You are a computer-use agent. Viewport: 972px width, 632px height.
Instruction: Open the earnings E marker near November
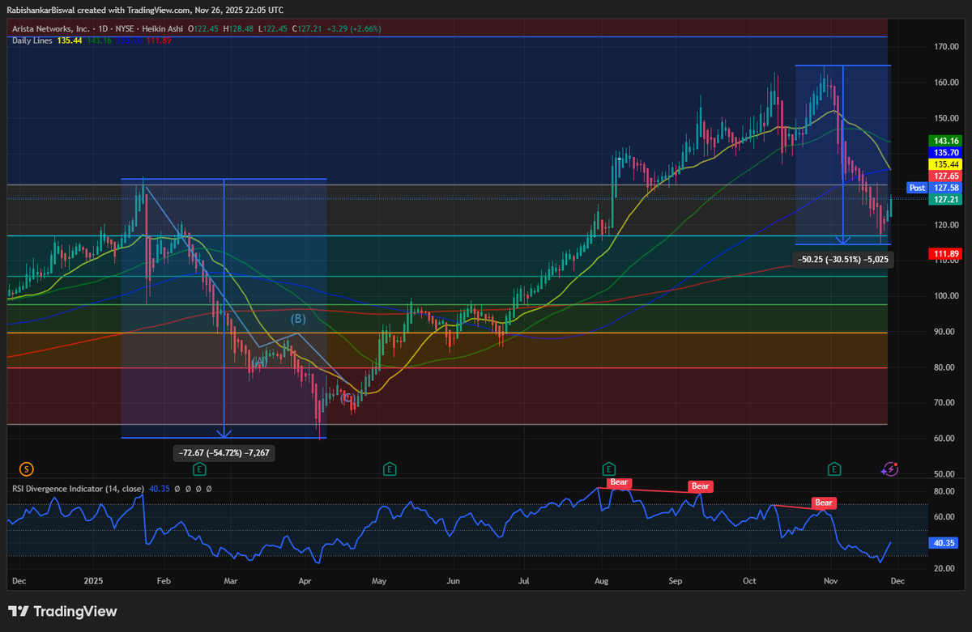pos(833,469)
